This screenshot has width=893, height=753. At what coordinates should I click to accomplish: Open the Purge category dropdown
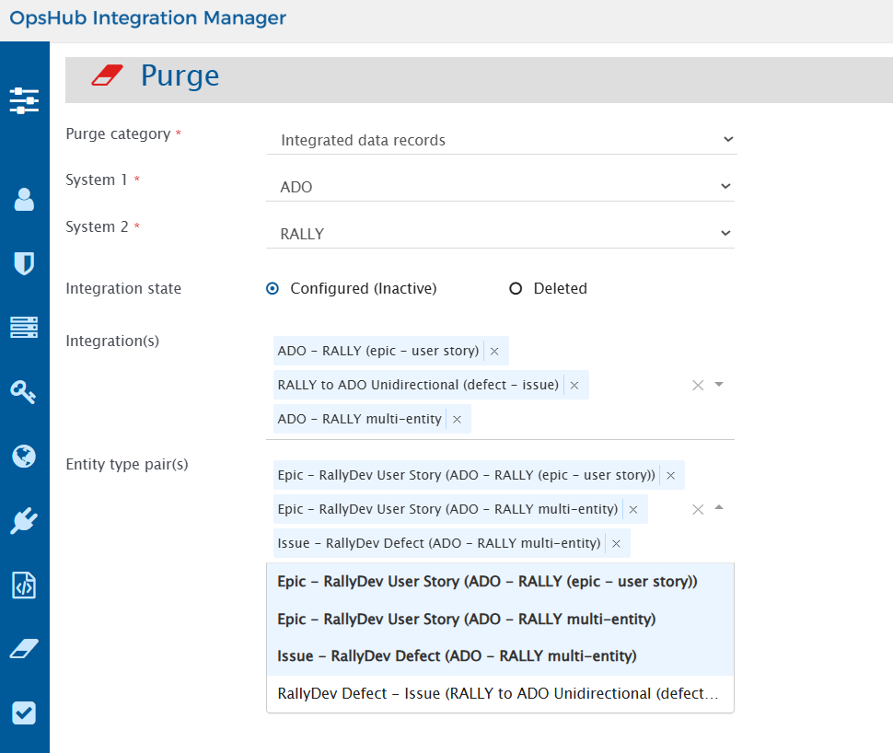point(502,140)
